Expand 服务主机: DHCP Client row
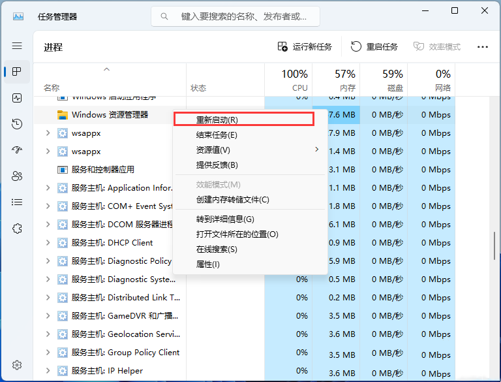The image size is (501, 382). coord(48,243)
